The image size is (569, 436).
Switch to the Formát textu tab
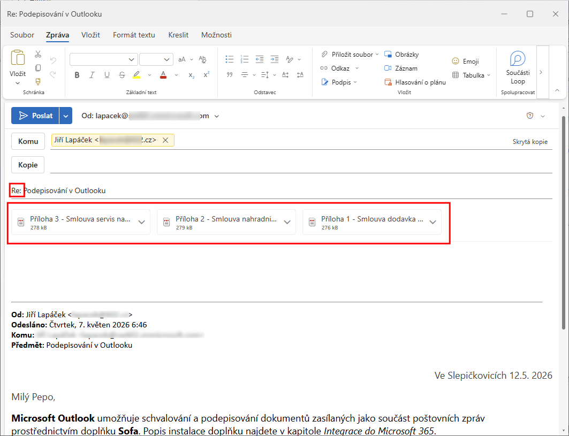(134, 35)
